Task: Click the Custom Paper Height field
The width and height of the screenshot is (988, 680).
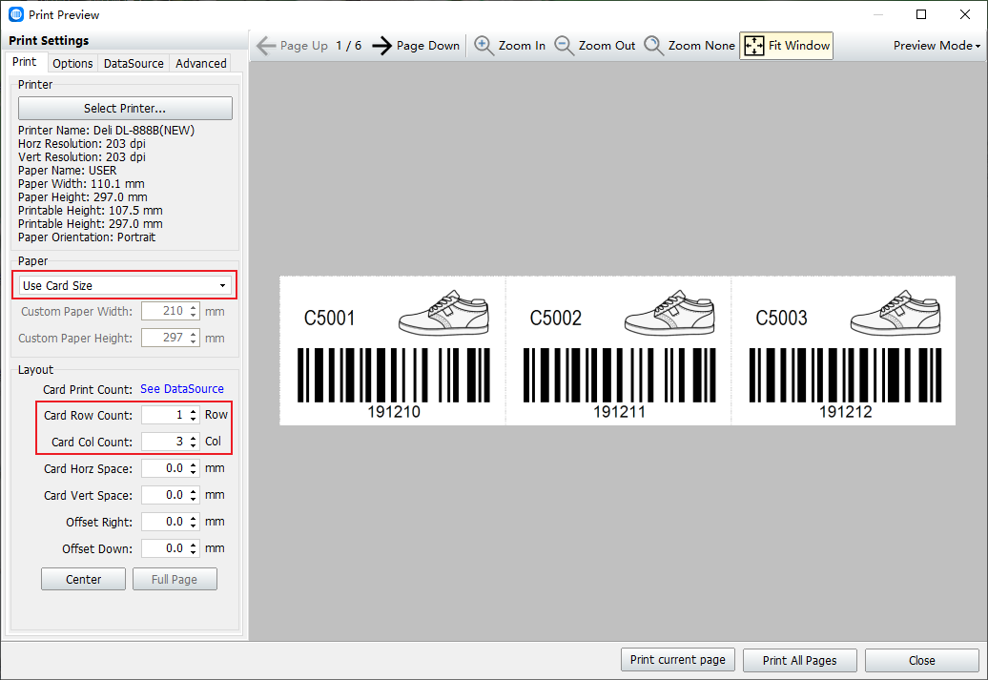Action: 170,338
